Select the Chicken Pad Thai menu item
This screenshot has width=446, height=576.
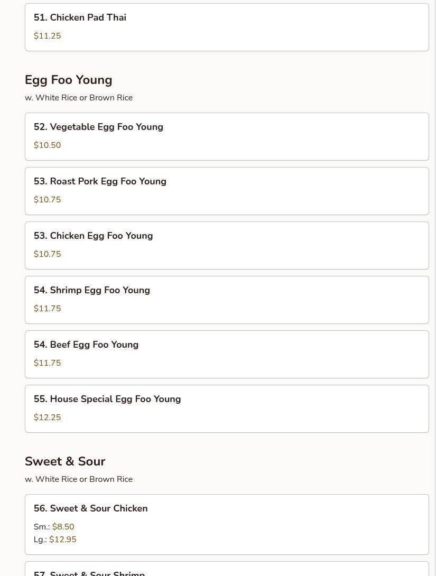coord(80,17)
